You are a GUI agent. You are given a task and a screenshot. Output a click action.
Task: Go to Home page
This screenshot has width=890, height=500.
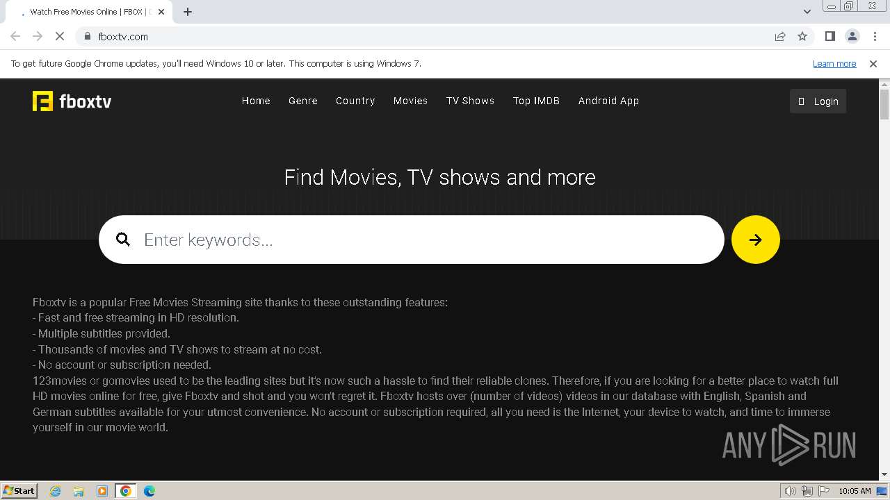[x=256, y=101]
